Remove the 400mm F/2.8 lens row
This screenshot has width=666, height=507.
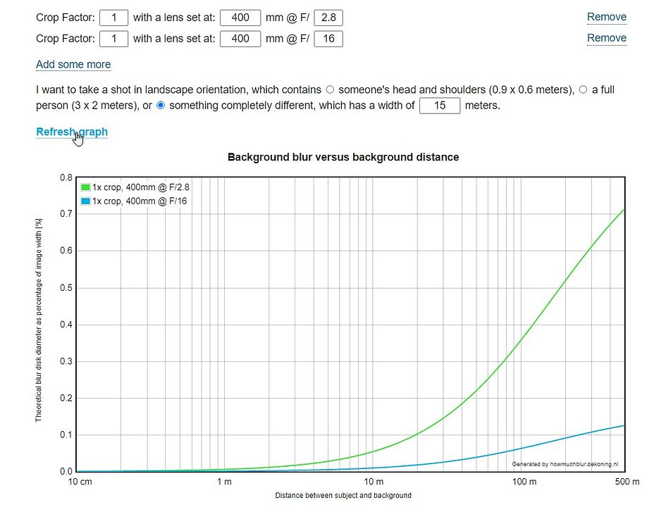(606, 17)
